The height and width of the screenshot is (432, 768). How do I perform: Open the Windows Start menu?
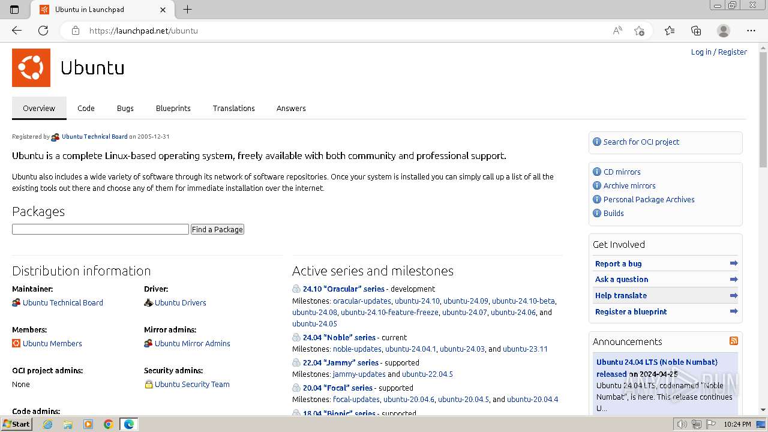(16, 424)
